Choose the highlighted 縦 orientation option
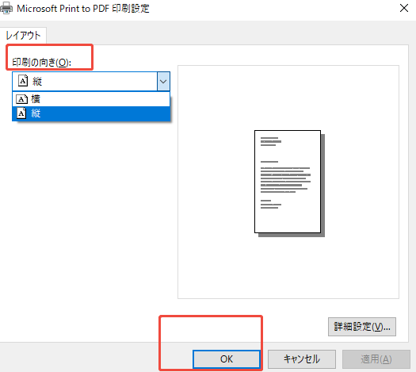Screen dimensions: 416x372 91,113
